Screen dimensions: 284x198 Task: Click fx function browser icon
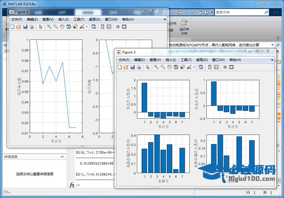coord(72,185)
